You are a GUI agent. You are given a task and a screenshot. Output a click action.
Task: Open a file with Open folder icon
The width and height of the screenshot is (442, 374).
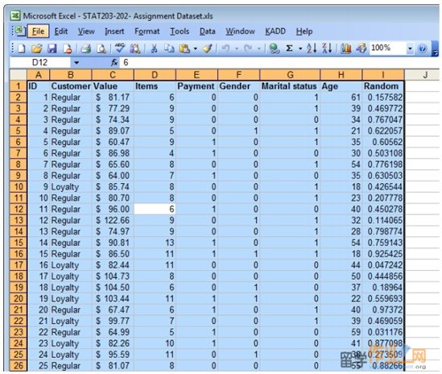(x=37, y=49)
